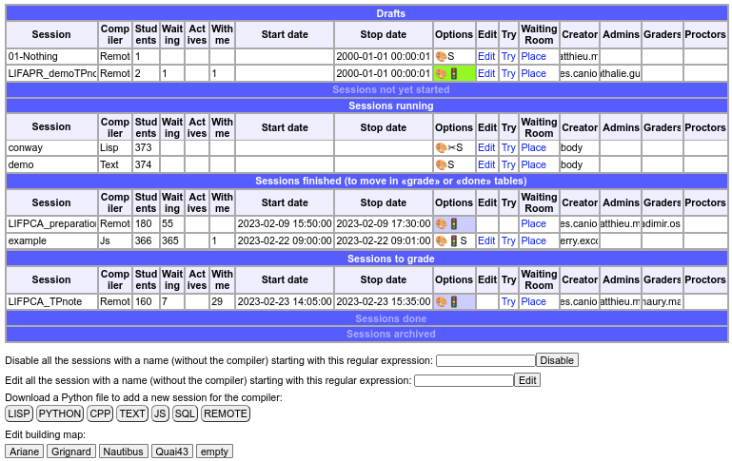Download the PYTHON session file
Screen dimensions: 732x461
point(60,413)
